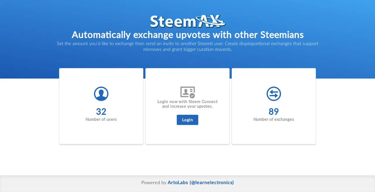
Task: Click the Automatically exchange upvotes heading
Action: pyautogui.click(x=187, y=35)
